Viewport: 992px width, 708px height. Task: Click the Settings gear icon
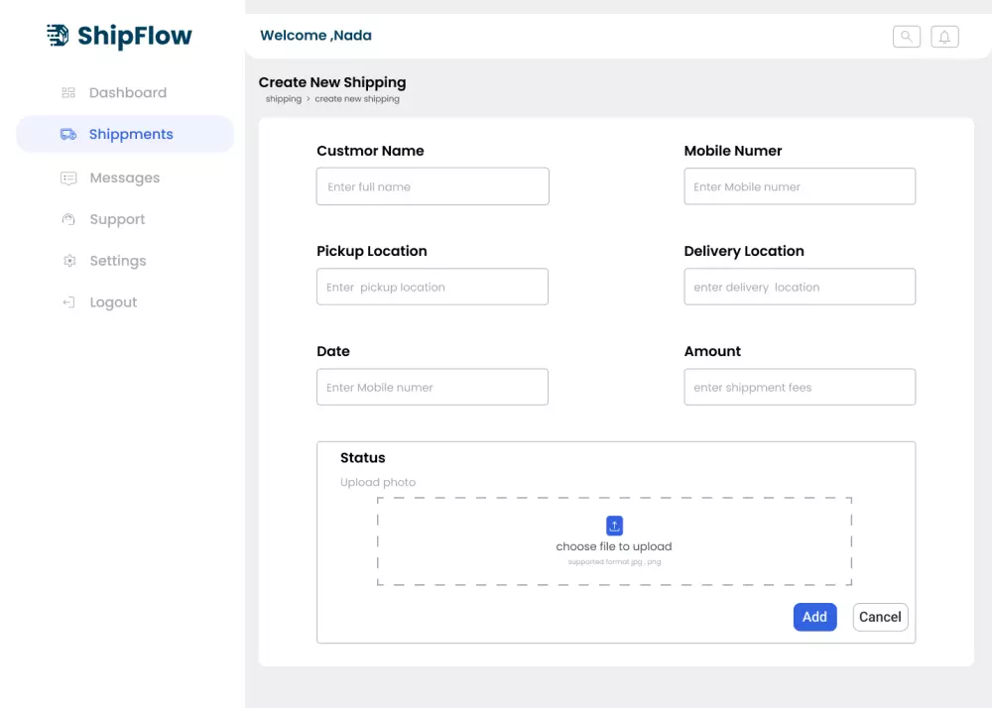(x=68, y=262)
